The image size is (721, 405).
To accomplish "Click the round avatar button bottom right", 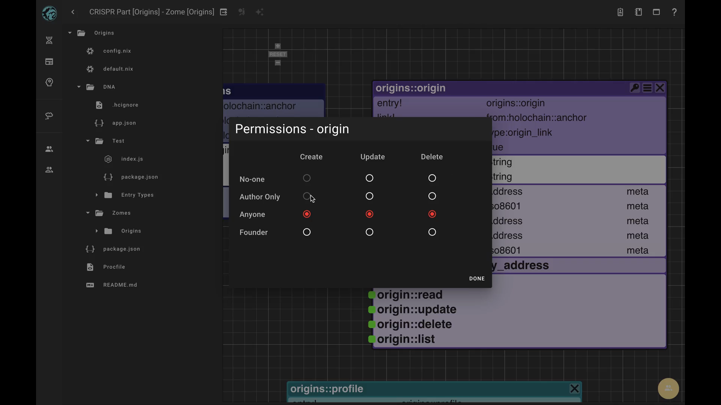I will tap(668, 388).
